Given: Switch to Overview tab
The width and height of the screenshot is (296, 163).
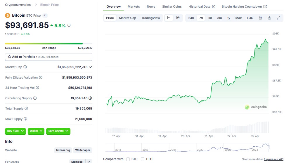Looking at the screenshot, I should pyautogui.click(x=113, y=7).
